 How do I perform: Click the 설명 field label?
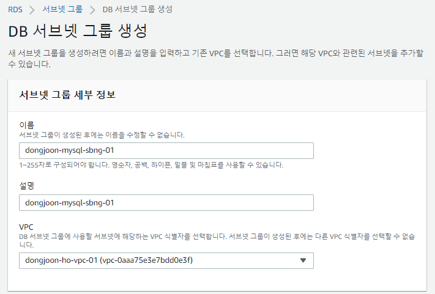point(27,185)
